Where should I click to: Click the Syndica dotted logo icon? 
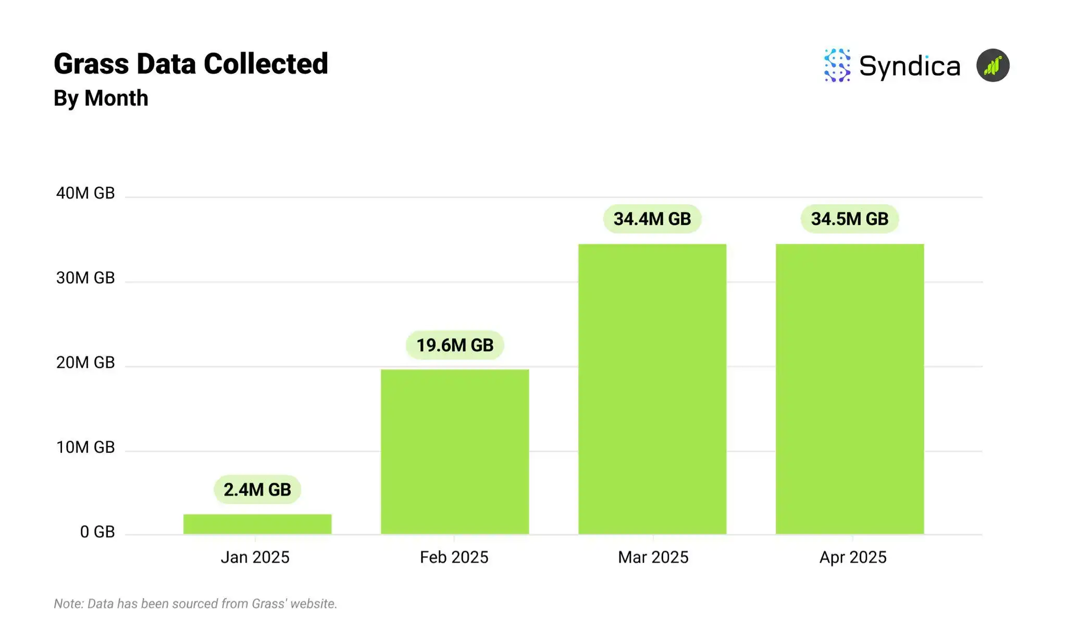click(x=837, y=66)
